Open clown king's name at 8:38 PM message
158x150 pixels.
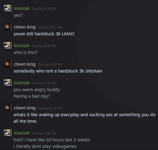click(25, 108)
